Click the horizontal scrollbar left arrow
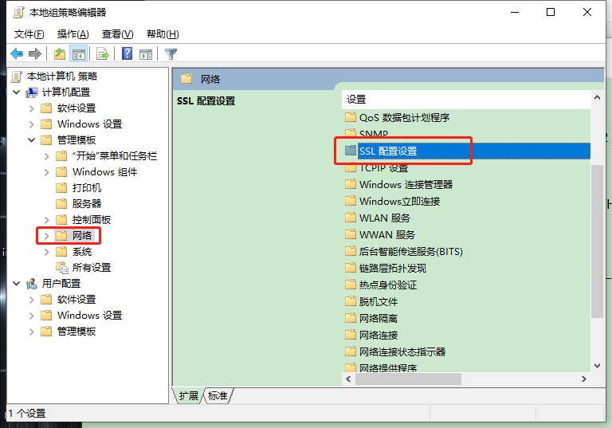Image resolution: width=612 pixels, height=428 pixels. point(348,379)
